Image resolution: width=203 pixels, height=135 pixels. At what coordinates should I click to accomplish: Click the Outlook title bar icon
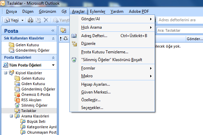click(2, 3)
